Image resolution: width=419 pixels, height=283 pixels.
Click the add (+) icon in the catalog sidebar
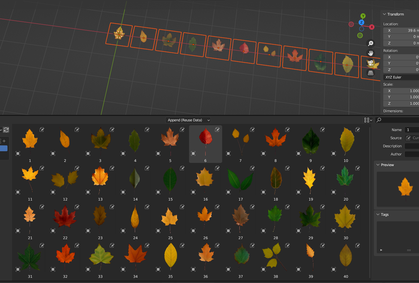coord(4,141)
